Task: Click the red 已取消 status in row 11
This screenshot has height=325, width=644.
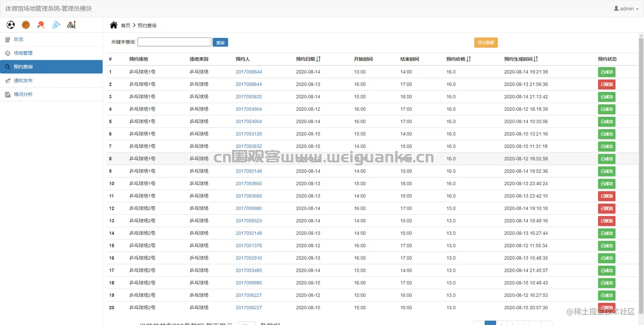Action: (607, 196)
